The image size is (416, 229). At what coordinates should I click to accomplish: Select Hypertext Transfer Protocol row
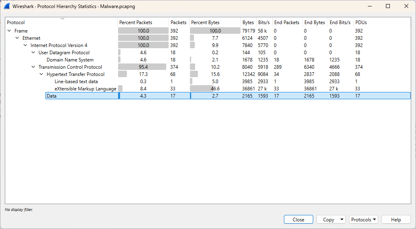[208, 74]
